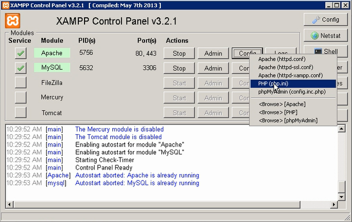Viewport: 352px width, 222px height.
Task: Start the Tomcat module
Action: click(x=179, y=112)
